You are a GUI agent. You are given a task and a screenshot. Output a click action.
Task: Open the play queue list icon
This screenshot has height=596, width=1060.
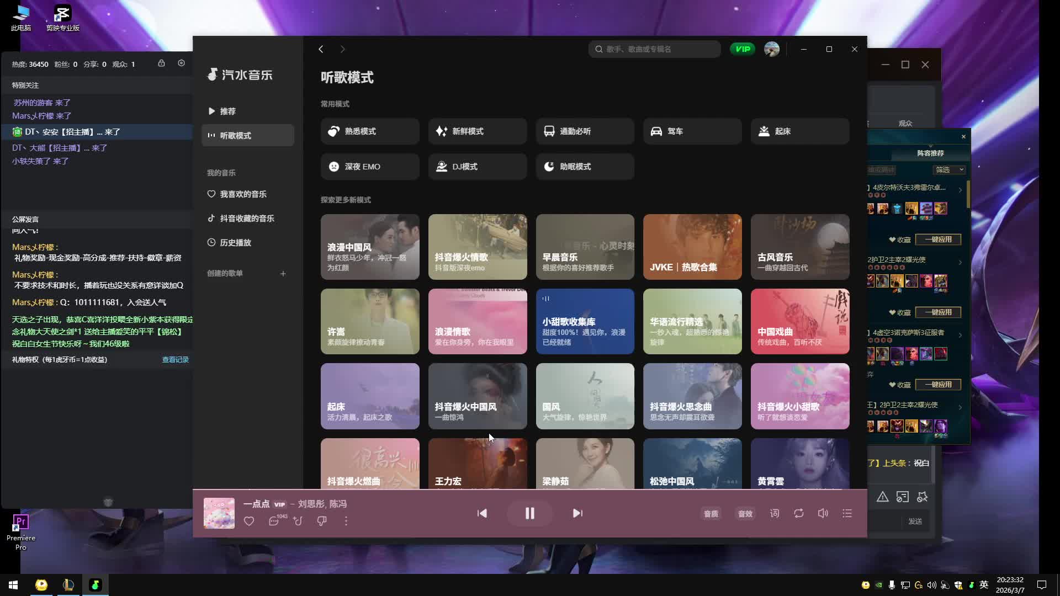pos(847,514)
